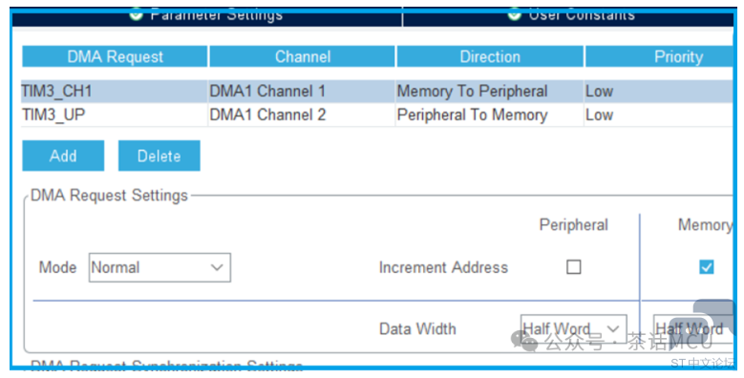Open Memory Data Width Half Word dropdown
744x378 pixels.
point(693,328)
